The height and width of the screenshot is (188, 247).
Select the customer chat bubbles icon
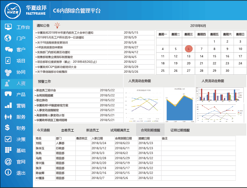click(8, 50)
